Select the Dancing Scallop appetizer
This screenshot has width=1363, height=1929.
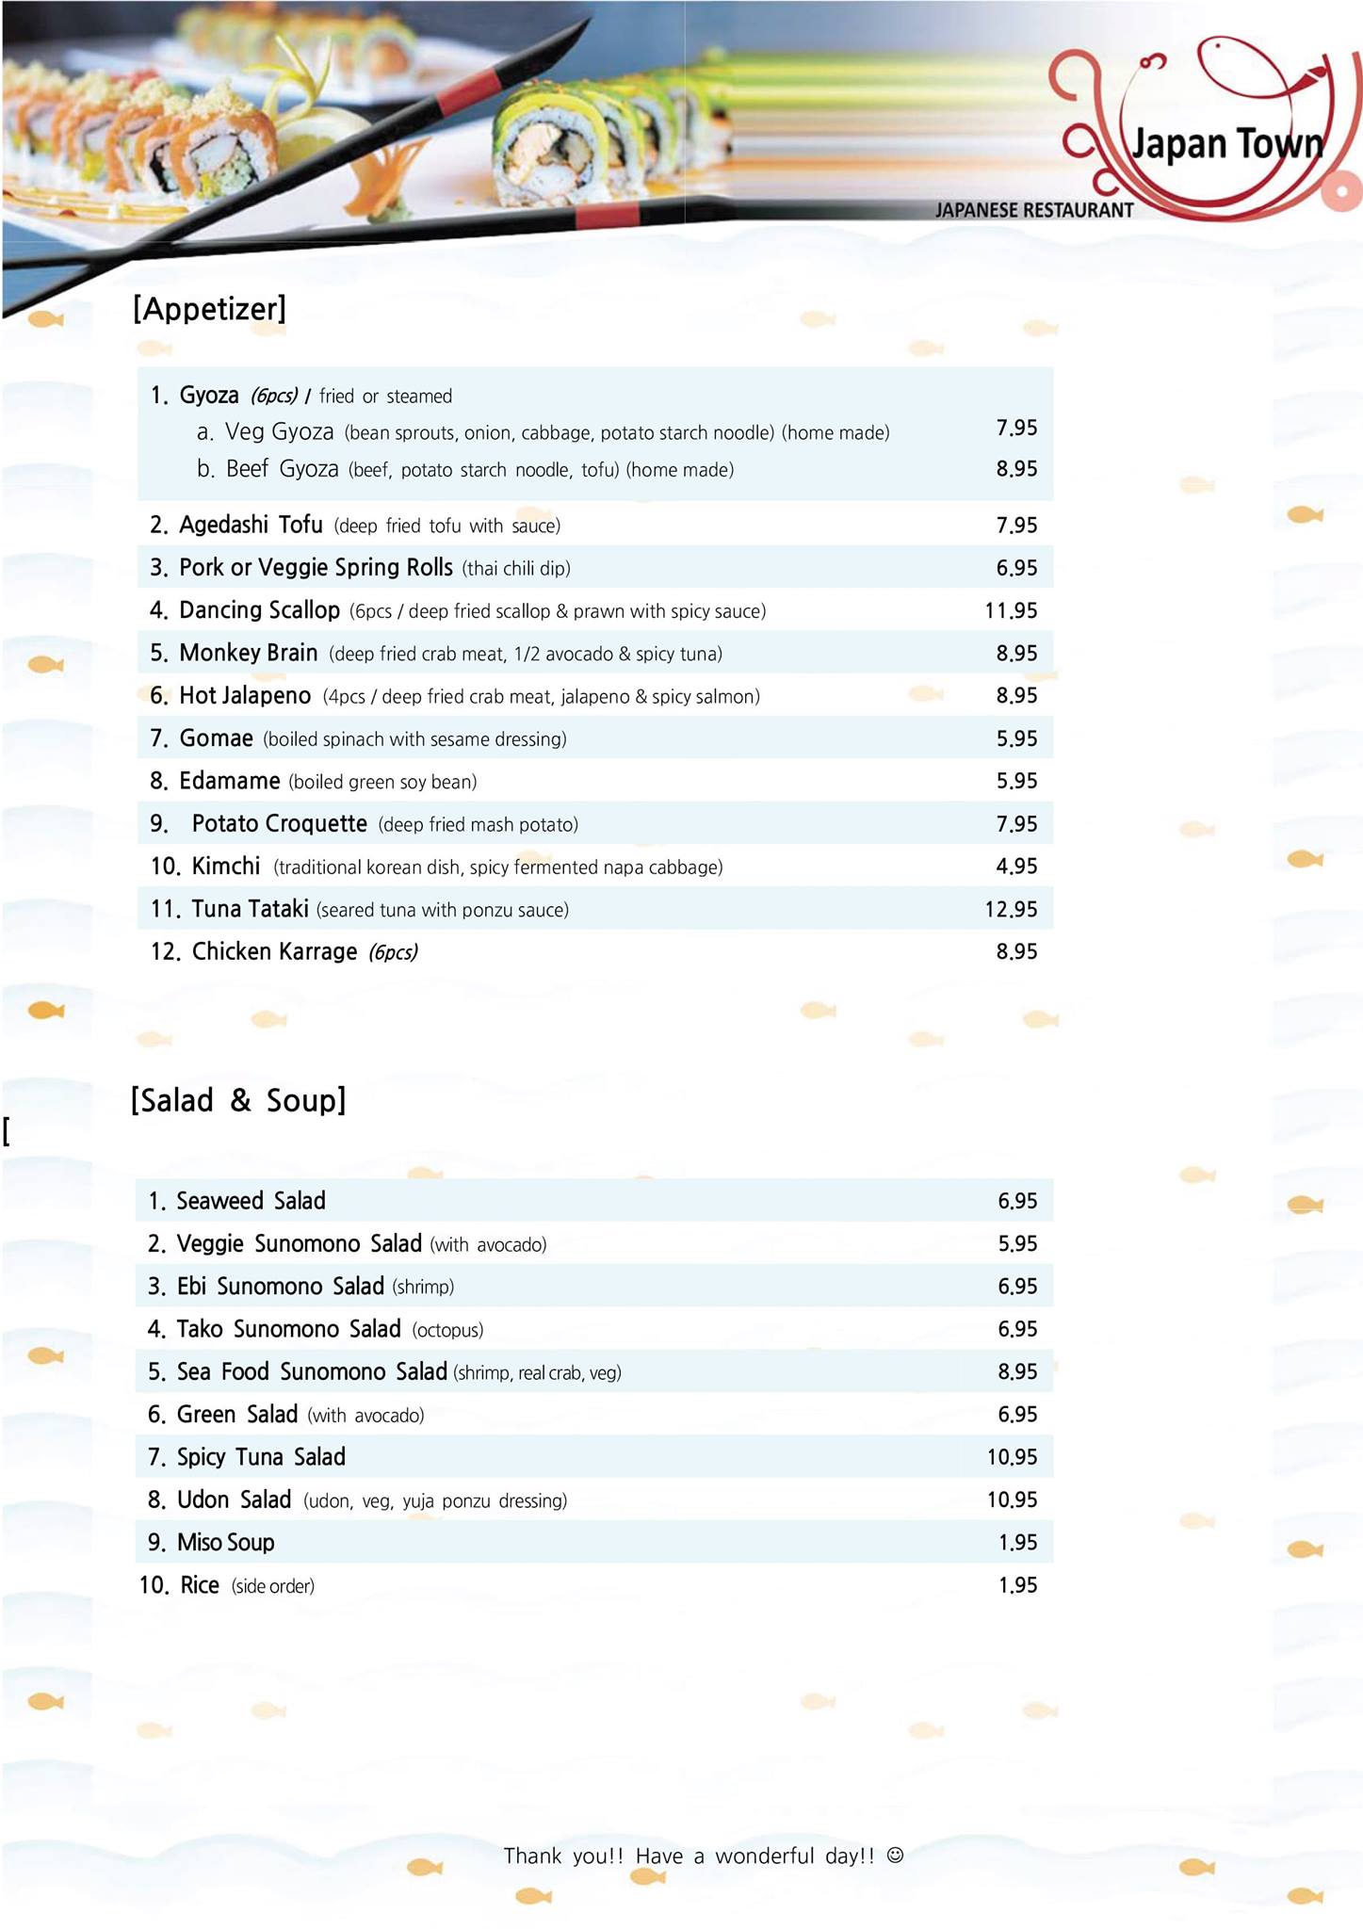tap(259, 610)
